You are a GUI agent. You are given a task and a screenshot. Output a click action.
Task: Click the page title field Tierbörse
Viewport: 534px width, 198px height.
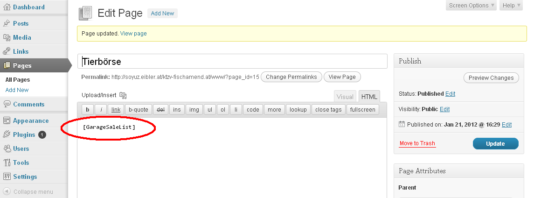pyautogui.click(x=232, y=62)
